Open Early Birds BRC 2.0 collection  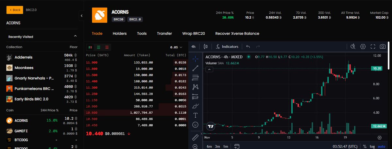(x=42, y=99)
